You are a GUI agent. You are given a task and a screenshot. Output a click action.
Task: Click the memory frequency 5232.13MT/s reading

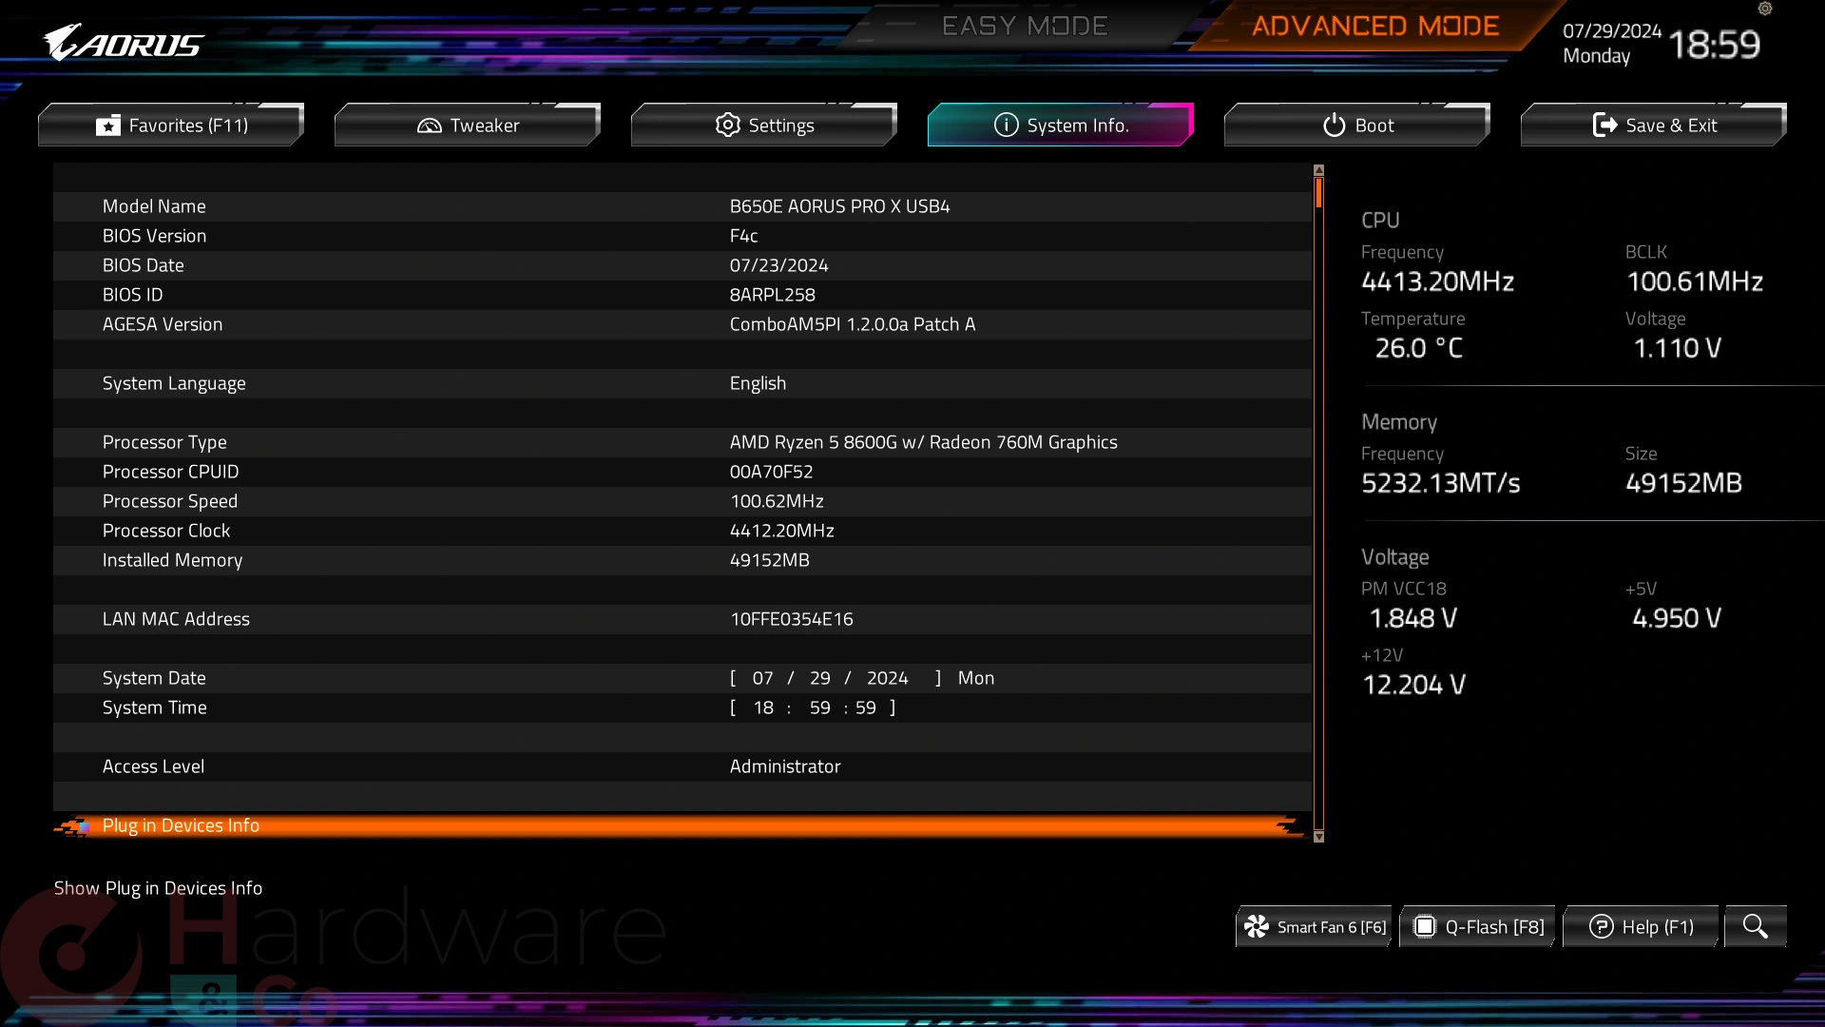click(1440, 483)
